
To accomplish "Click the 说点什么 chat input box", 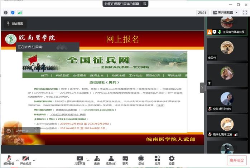I will tap(22, 131).
